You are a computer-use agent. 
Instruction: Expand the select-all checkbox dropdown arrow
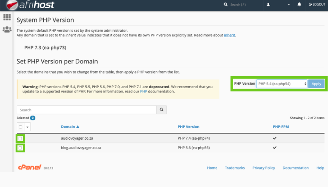[27, 127]
